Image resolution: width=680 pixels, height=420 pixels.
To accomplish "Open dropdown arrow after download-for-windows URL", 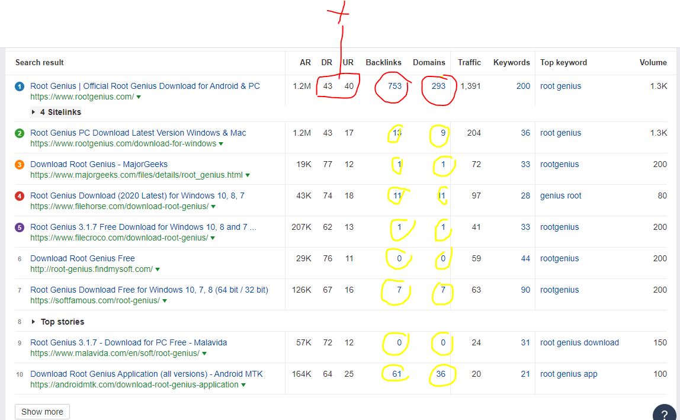I will (221, 144).
